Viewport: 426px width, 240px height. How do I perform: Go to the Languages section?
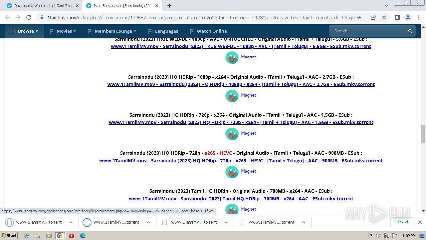point(163,31)
